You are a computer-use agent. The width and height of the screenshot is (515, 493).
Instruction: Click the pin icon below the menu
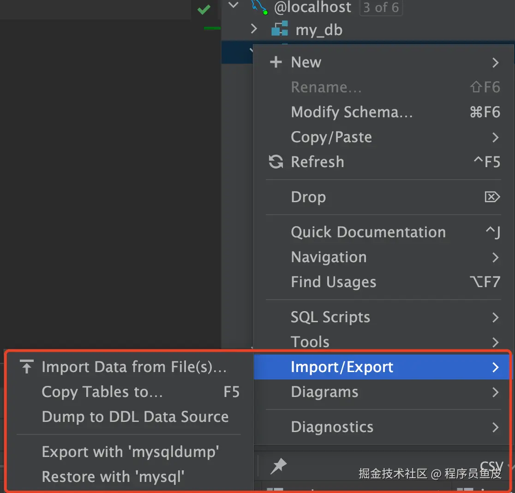coord(278,466)
